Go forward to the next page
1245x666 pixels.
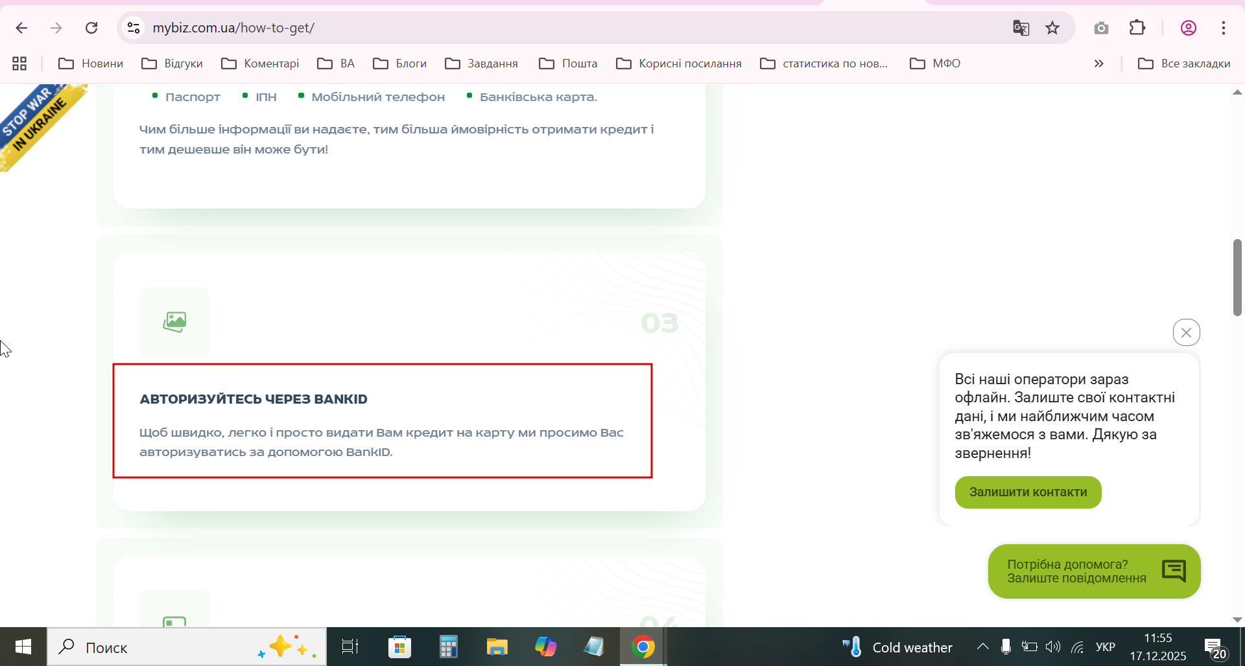click(56, 28)
